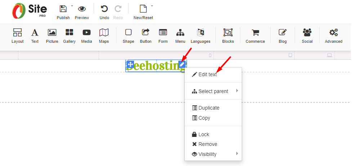This screenshot has height=166, width=353.
Task: Open the Menu element tool
Action: 180,36
